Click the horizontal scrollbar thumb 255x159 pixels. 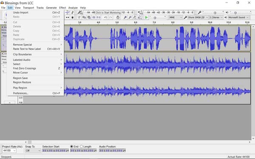click(30, 142)
